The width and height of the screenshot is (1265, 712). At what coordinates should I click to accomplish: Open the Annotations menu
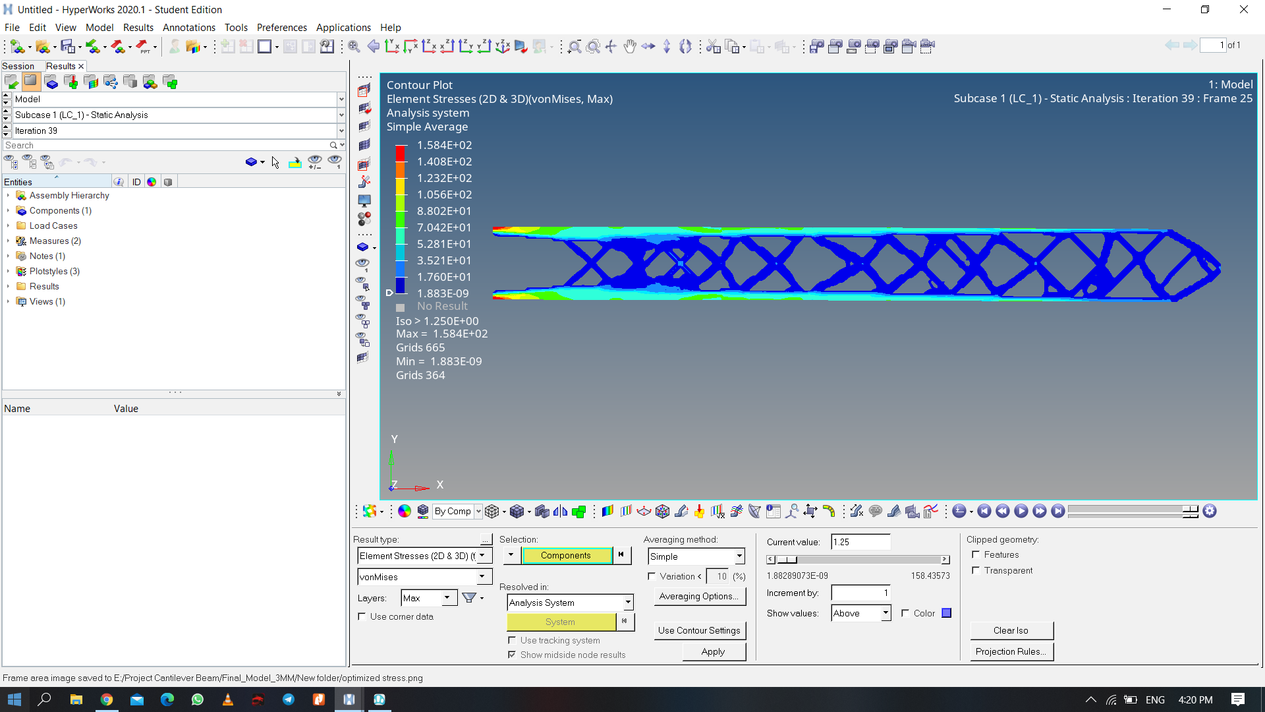[189, 28]
